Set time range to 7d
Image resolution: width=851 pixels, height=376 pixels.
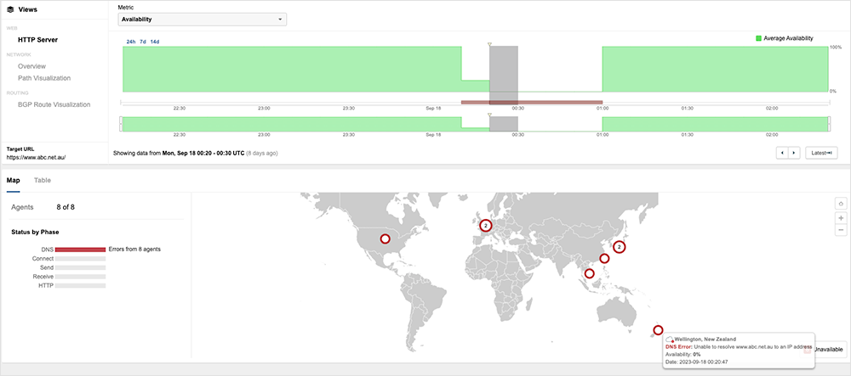point(143,42)
